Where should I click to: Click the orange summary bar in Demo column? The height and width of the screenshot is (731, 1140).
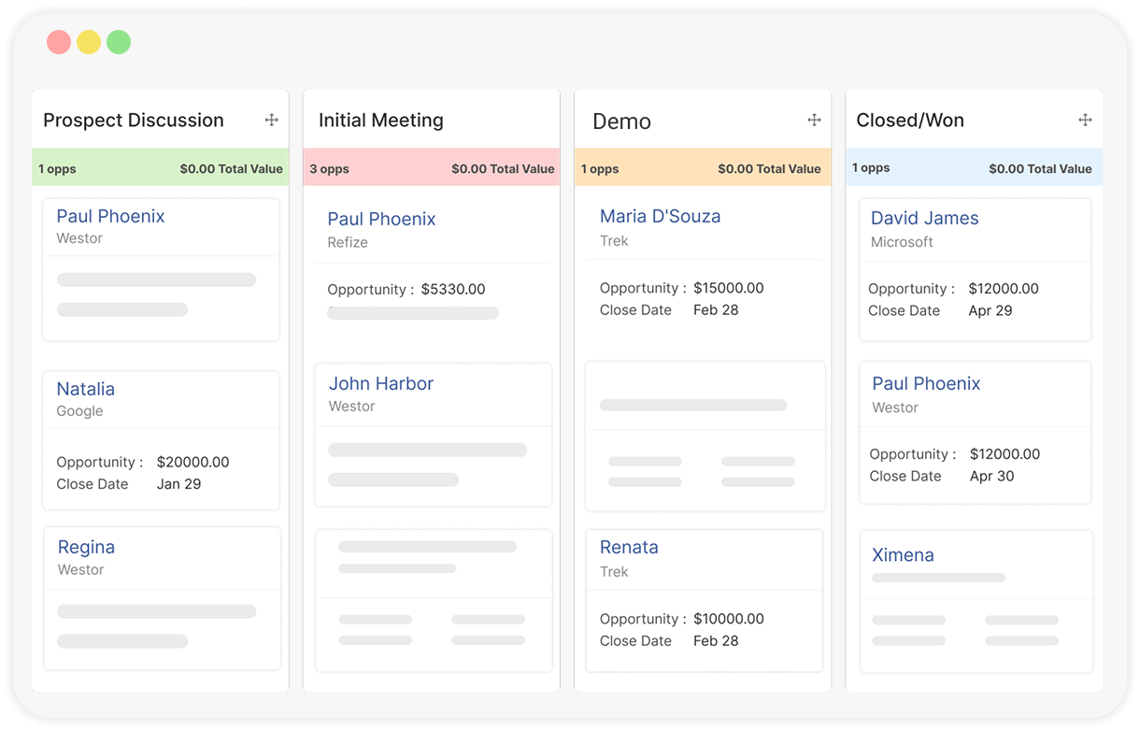pyautogui.click(x=703, y=168)
